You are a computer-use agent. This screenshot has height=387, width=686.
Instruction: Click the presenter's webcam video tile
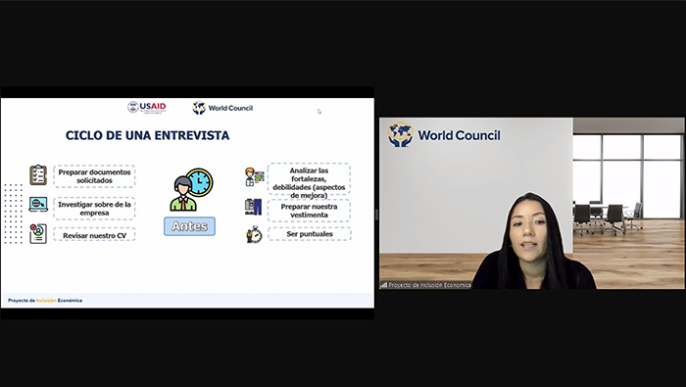click(x=531, y=203)
